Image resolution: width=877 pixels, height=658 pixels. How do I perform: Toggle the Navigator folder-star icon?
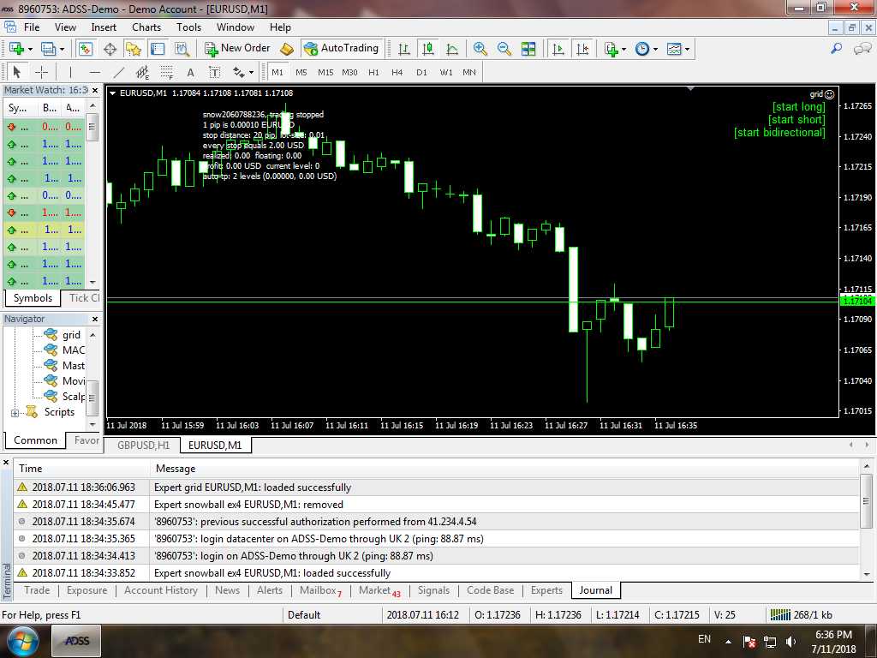point(133,49)
